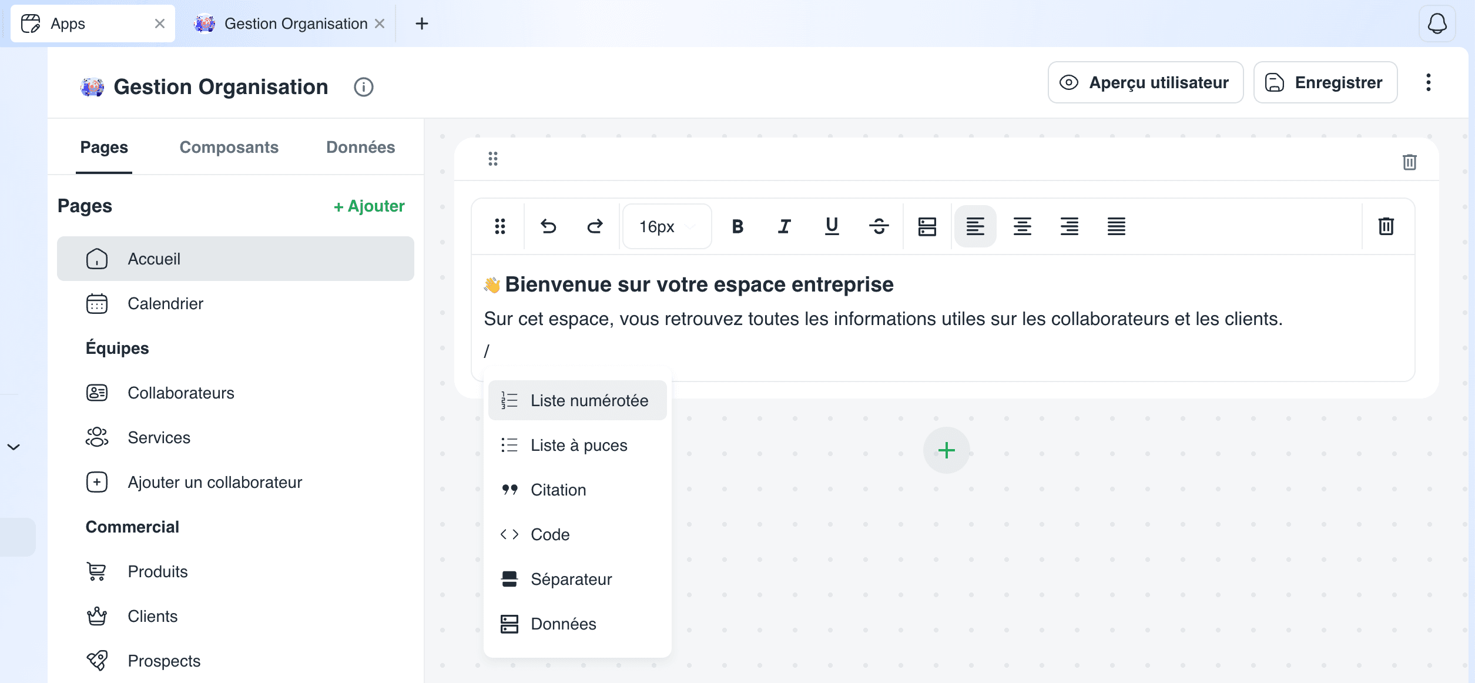This screenshot has width=1475, height=683.
Task: Select the Pages tab
Action: pyautogui.click(x=104, y=147)
